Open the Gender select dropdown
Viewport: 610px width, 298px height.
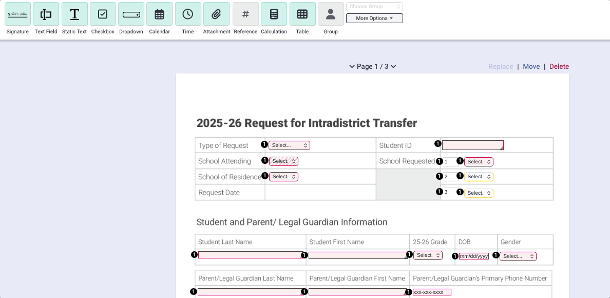518,256
